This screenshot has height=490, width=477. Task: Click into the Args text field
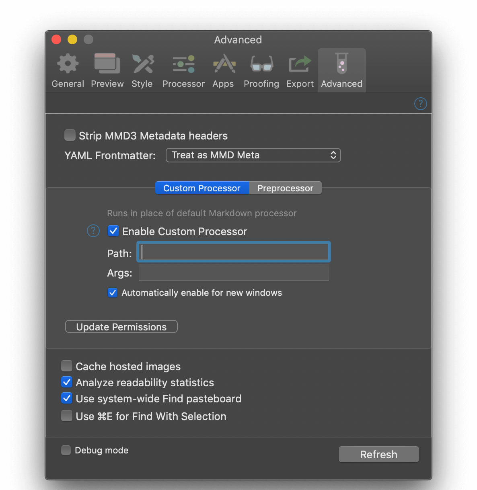[234, 273]
